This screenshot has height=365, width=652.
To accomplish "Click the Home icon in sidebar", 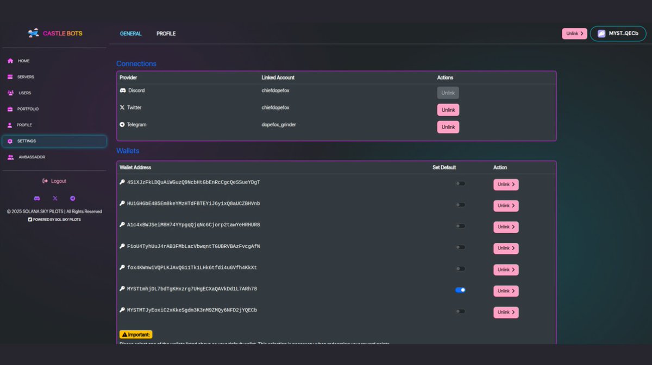I will click(10, 61).
